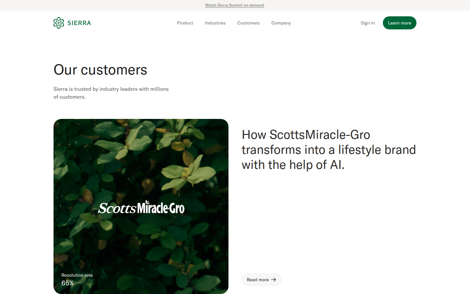Open the Industries menu
Screen dimensions: 470x294
[x=215, y=23]
